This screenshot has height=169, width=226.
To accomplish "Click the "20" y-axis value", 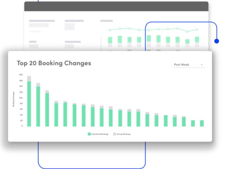I will [21, 121].
